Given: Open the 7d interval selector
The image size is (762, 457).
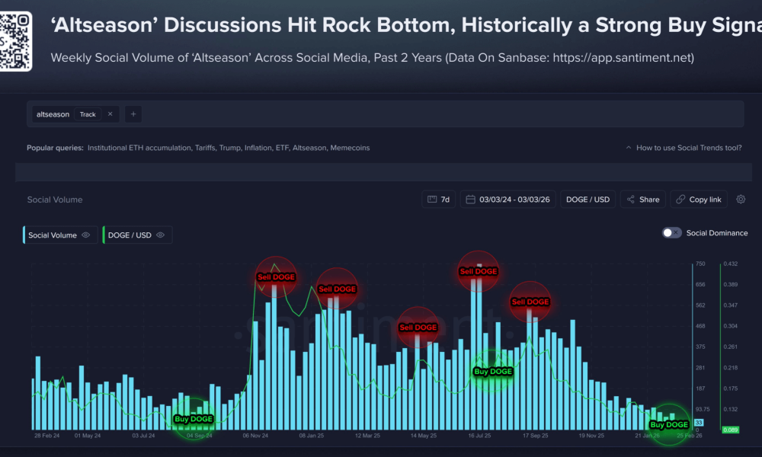Looking at the screenshot, I should [438, 200].
